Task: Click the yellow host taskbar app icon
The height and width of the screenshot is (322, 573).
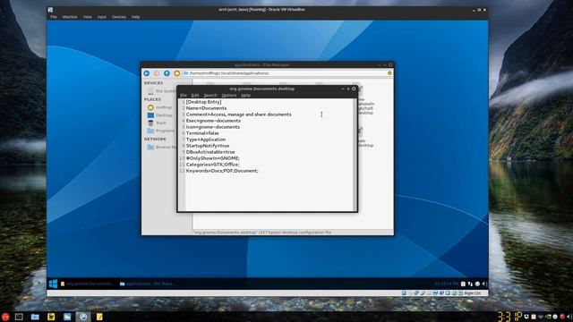Action: pos(51,317)
